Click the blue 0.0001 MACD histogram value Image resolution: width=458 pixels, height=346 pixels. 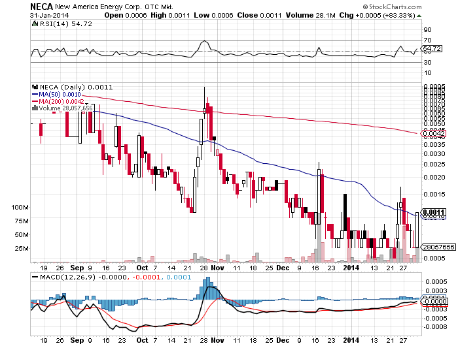point(179,277)
